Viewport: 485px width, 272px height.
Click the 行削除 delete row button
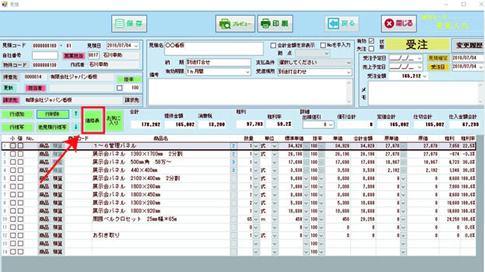pyautogui.click(x=52, y=114)
